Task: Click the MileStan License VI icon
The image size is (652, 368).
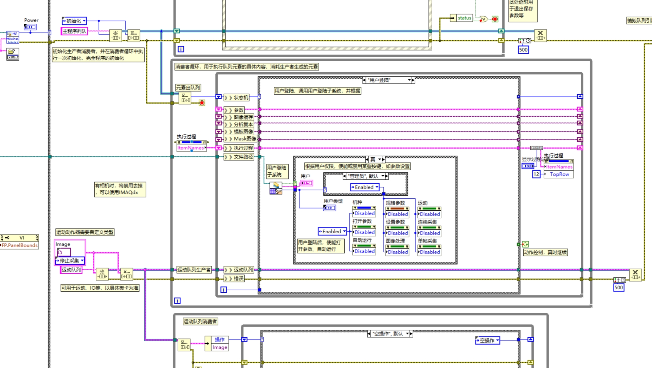Action: coord(13,38)
